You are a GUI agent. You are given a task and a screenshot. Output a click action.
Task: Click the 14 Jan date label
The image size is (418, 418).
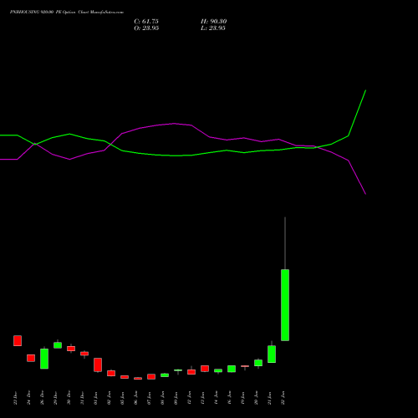[x=216, y=398]
